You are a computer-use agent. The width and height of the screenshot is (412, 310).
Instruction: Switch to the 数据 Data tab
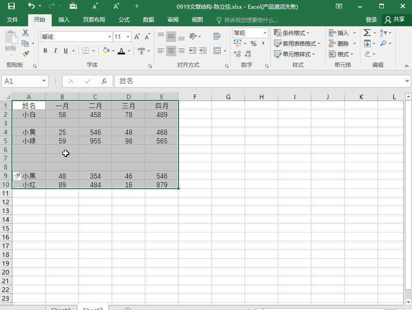coord(149,19)
